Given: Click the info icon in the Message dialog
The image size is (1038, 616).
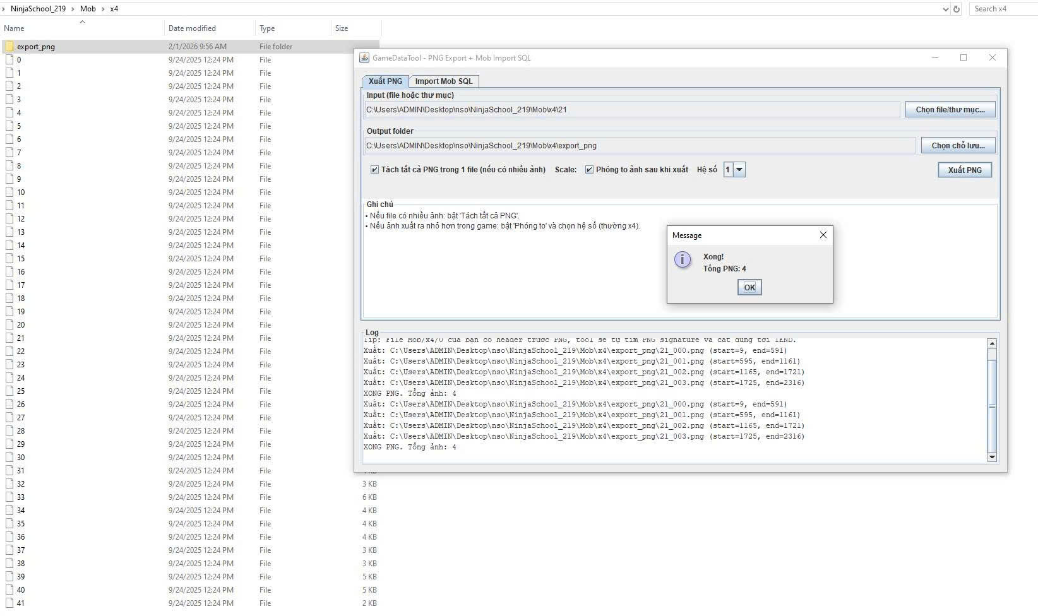Looking at the screenshot, I should pyautogui.click(x=683, y=259).
